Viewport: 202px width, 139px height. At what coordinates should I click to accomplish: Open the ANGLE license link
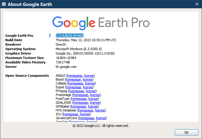(89, 76)
